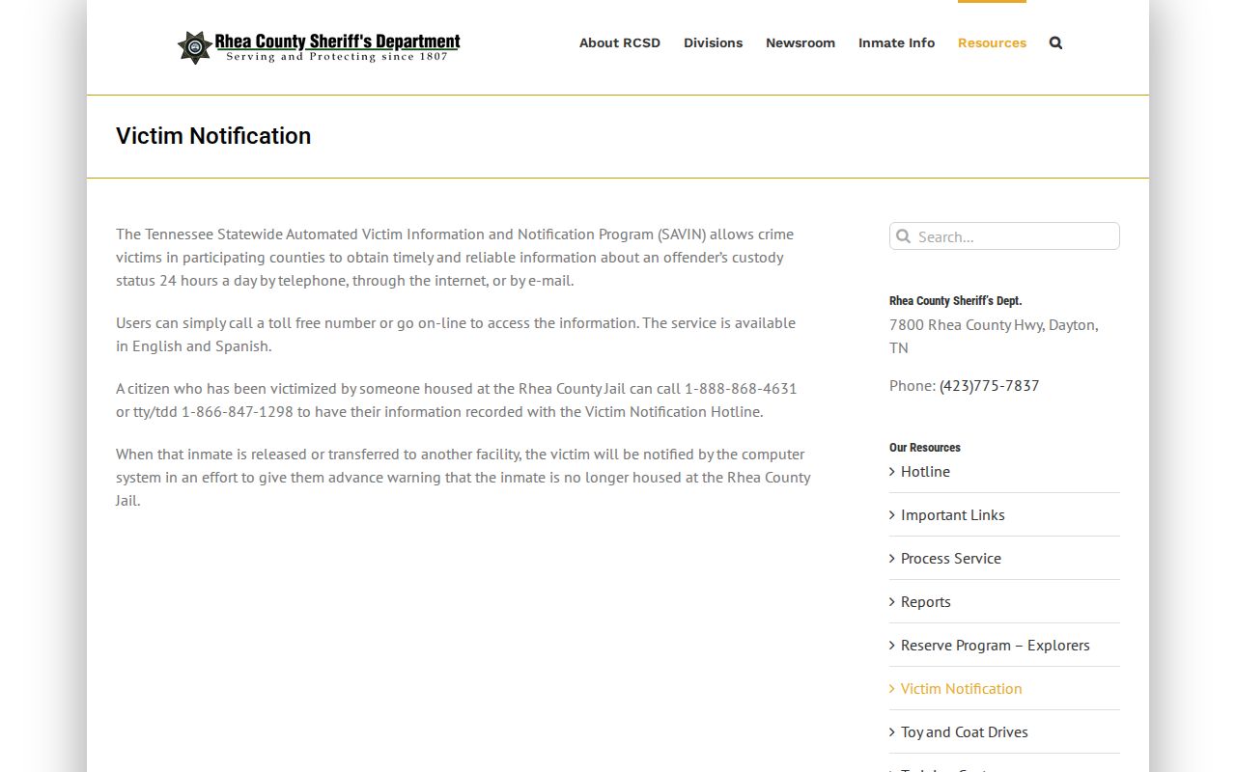This screenshot has height=772, width=1236.
Task: Click the Victim Notification page heading
Action: click(213, 136)
